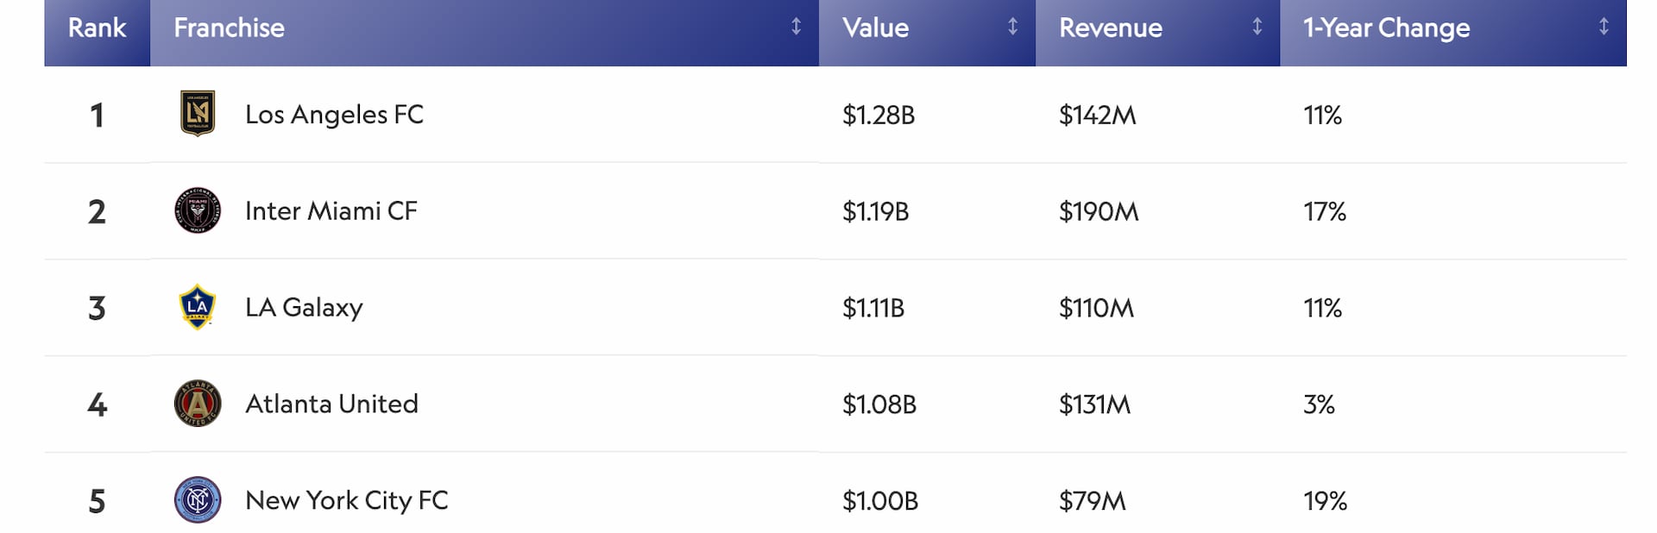Click the Atlanta United crest logo
This screenshot has width=1657, height=533.
point(198,404)
